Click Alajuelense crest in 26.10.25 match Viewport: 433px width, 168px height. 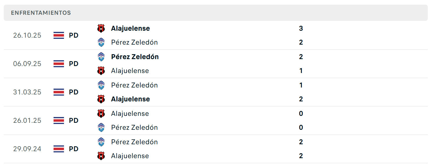pos(101,28)
